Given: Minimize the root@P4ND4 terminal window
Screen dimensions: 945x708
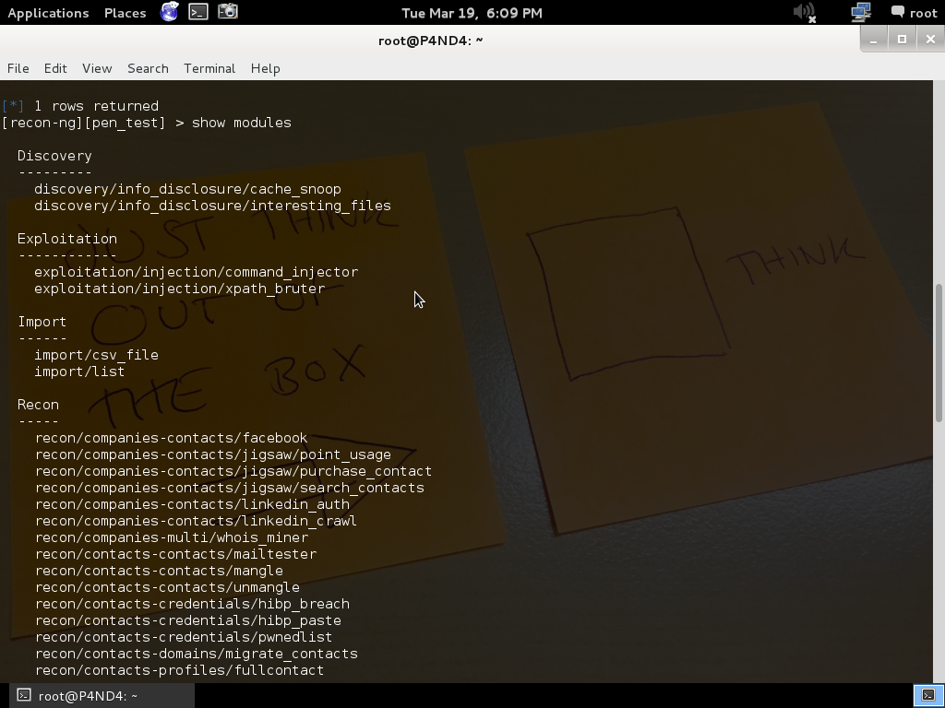Looking at the screenshot, I should tap(873, 39).
